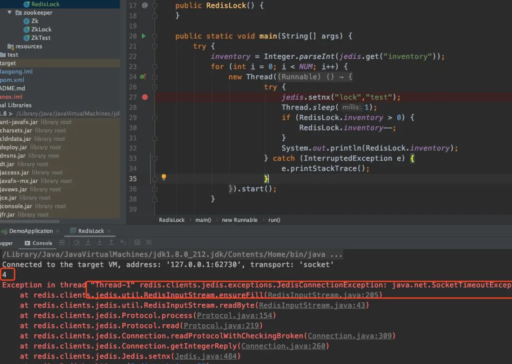Click the Run to Cursor icon in debug toolbar
Viewport: 512px width, 364px height.
(x=123, y=242)
